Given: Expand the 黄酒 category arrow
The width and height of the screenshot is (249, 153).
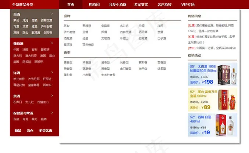Looking at the screenshot, I should 52,96.
